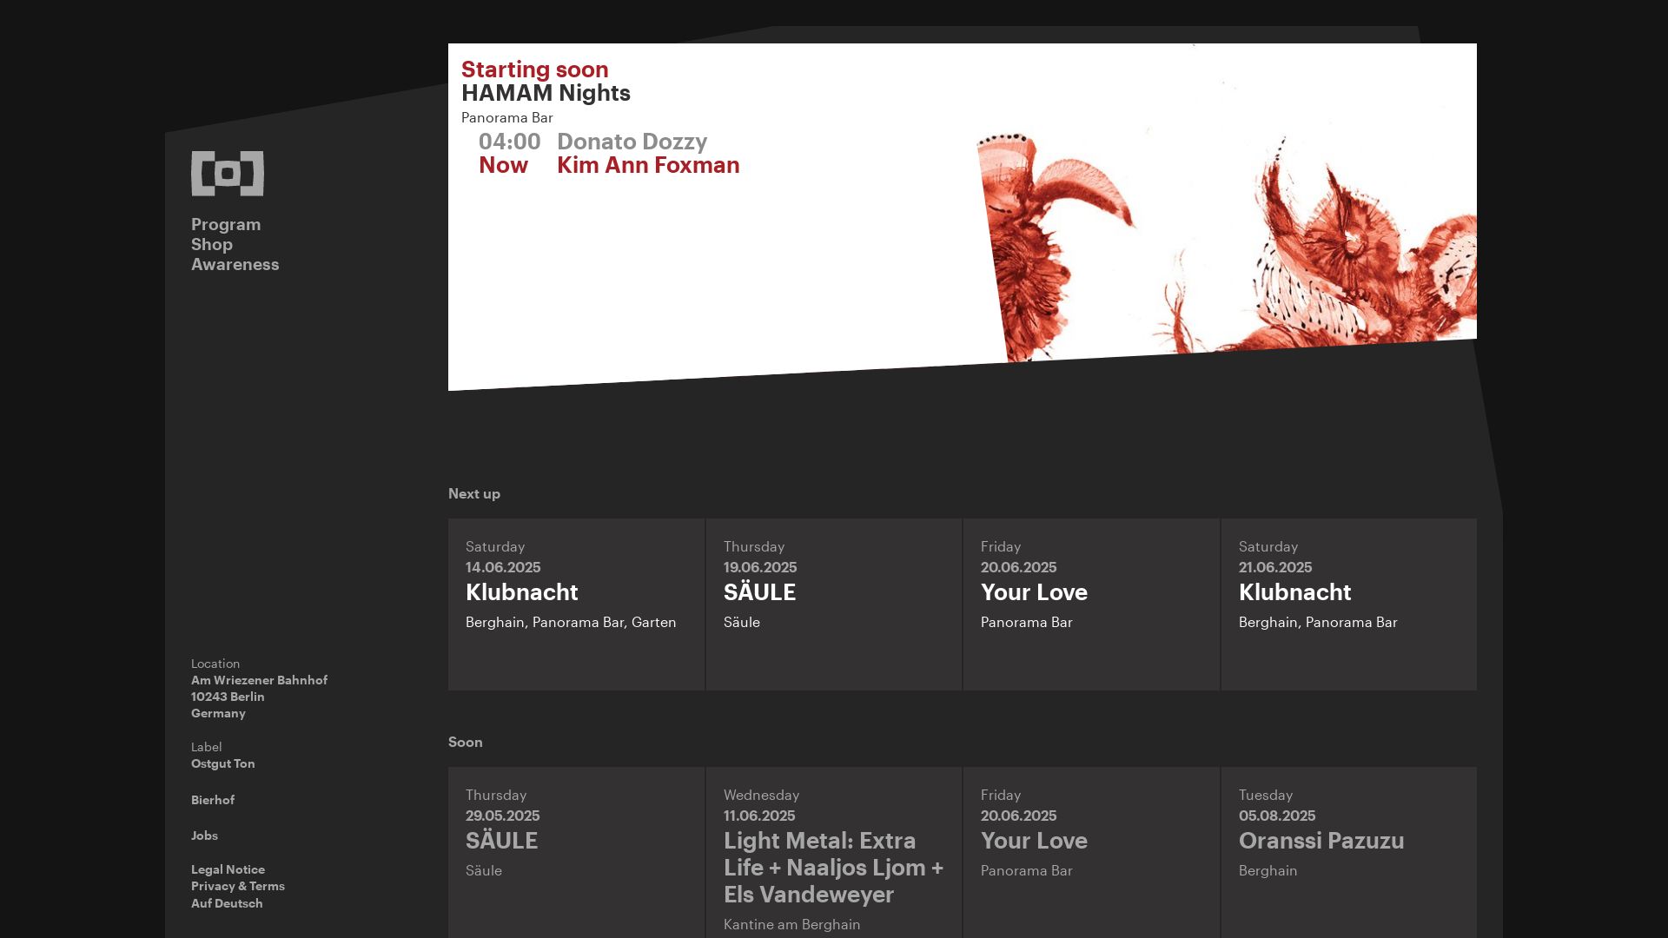Click the 14.06.2025 date text
The image size is (1668, 938).
click(503, 567)
